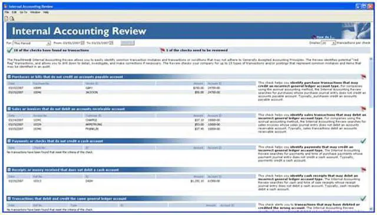Open the Help menu
The width and height of the screenshot is (377, 215).
(46, 12)
